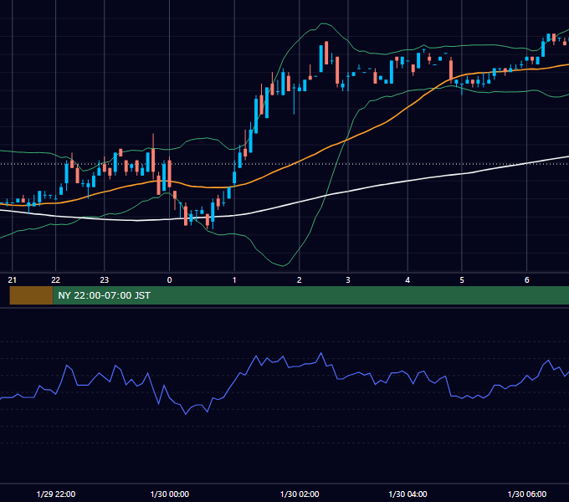Click hour label 22 on time axis

(55, 280)
